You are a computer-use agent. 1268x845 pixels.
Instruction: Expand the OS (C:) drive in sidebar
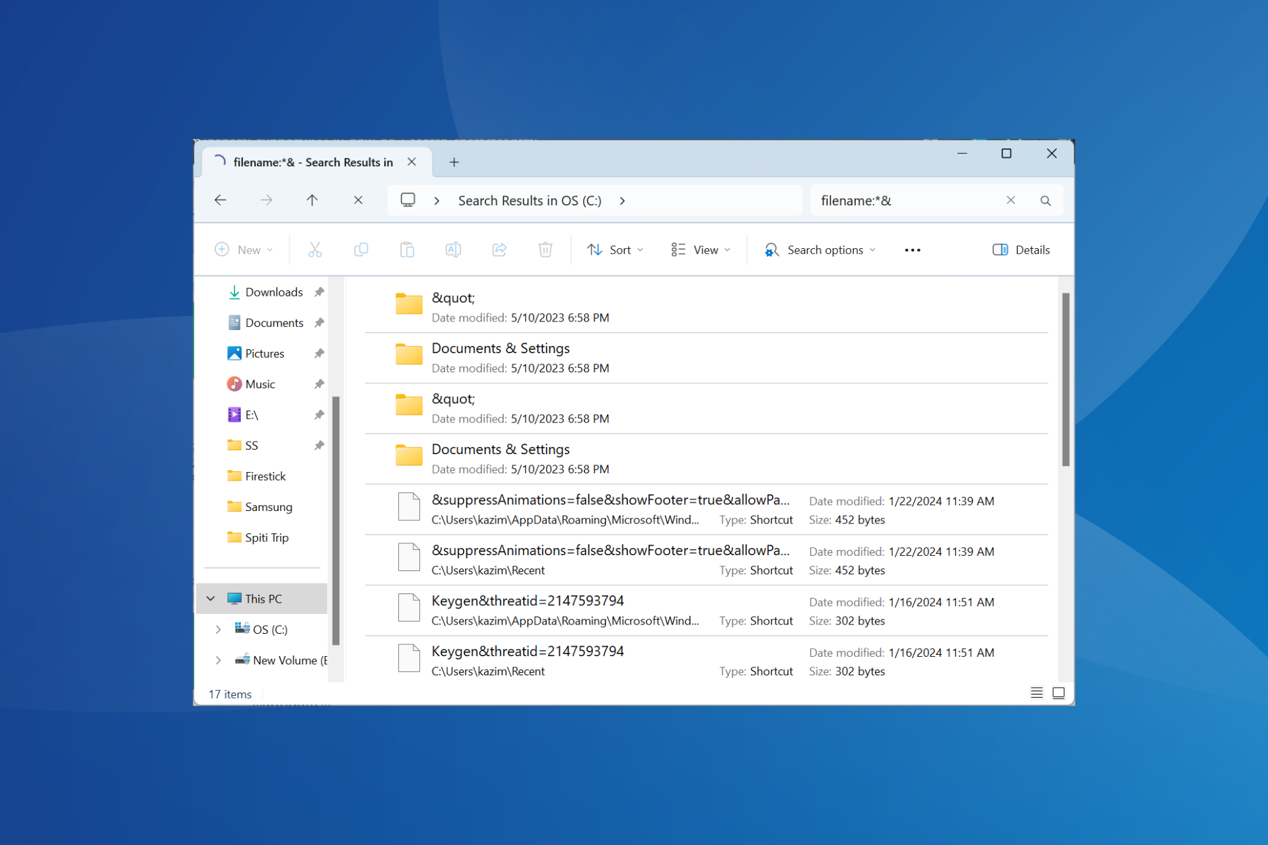219,629
